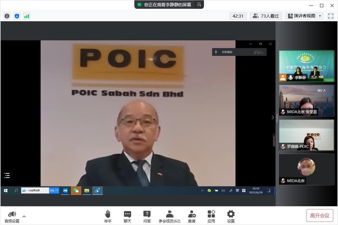Click the muted mic icon on 张楚晨's thumbnail
The image size is (338, 225).
[283, 112]
